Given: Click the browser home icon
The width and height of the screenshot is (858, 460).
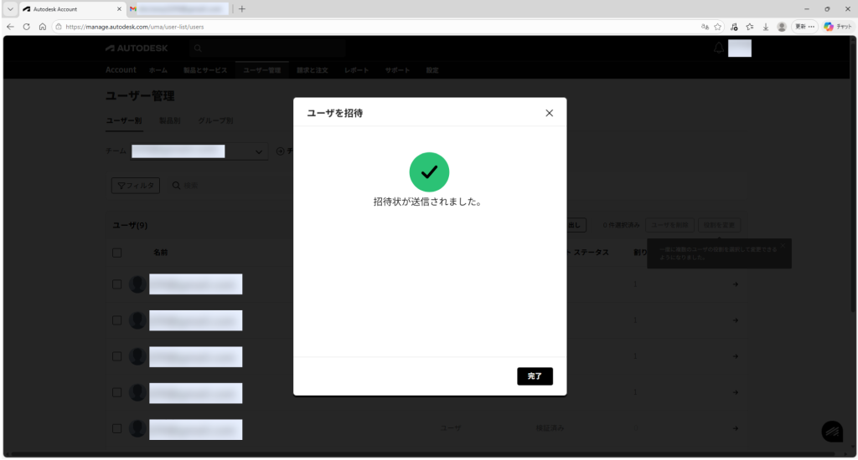Looking at the screenshot, I should pyautogui.click(x=43, y=27).
